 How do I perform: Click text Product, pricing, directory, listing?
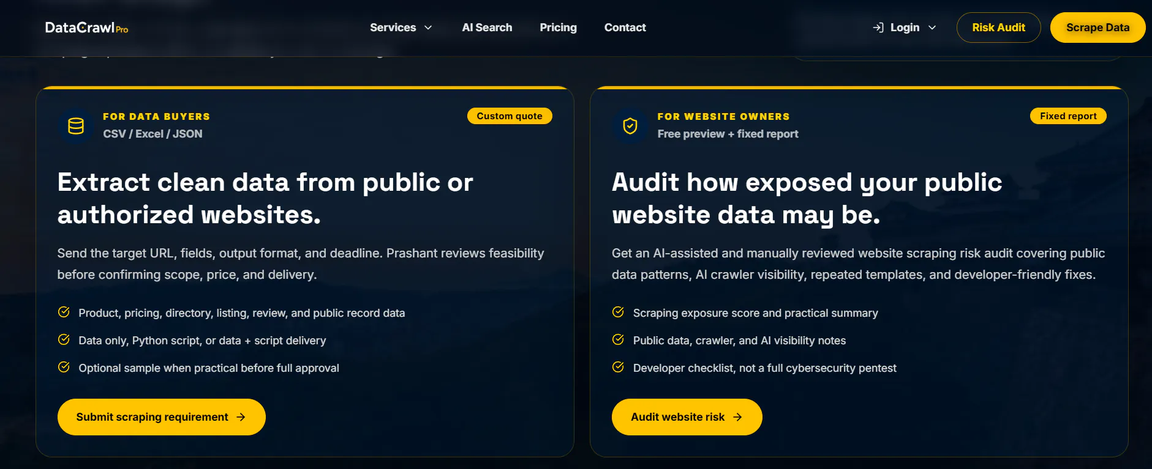pos(241,313)
